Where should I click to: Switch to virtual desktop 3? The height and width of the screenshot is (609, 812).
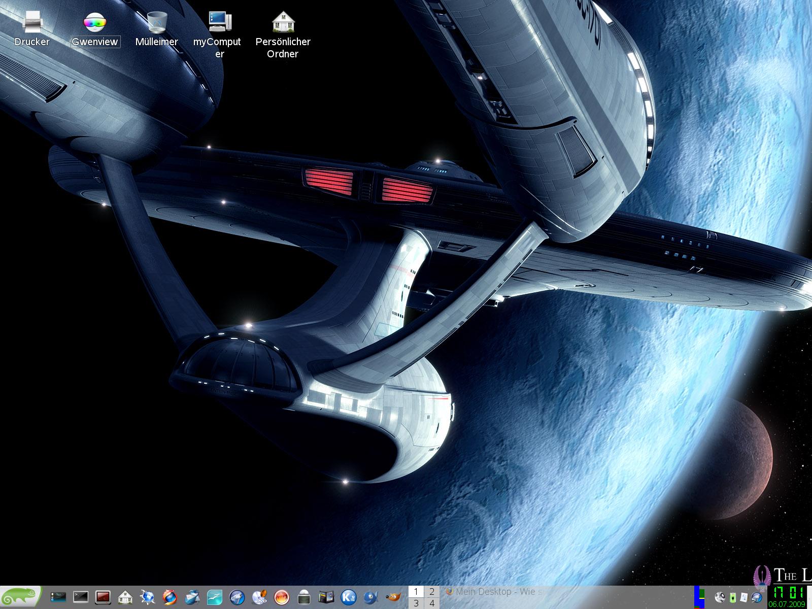[x=416, y=603]
